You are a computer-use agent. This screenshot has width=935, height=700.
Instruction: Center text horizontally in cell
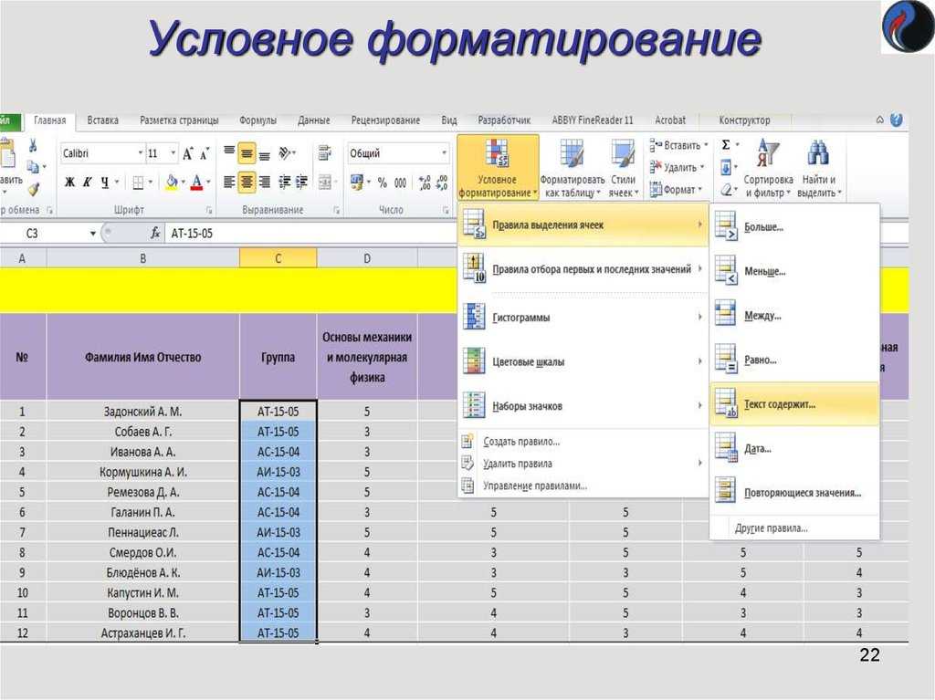[x=247, y=182]
